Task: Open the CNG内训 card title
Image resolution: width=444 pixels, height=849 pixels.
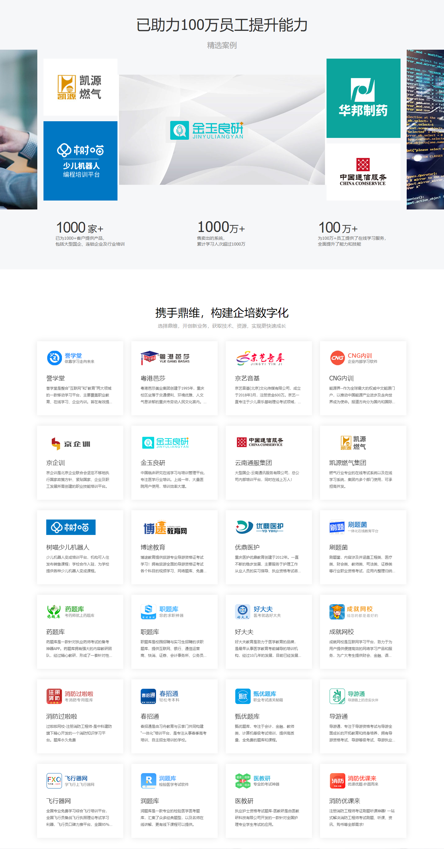Action: tap(341, 378)
